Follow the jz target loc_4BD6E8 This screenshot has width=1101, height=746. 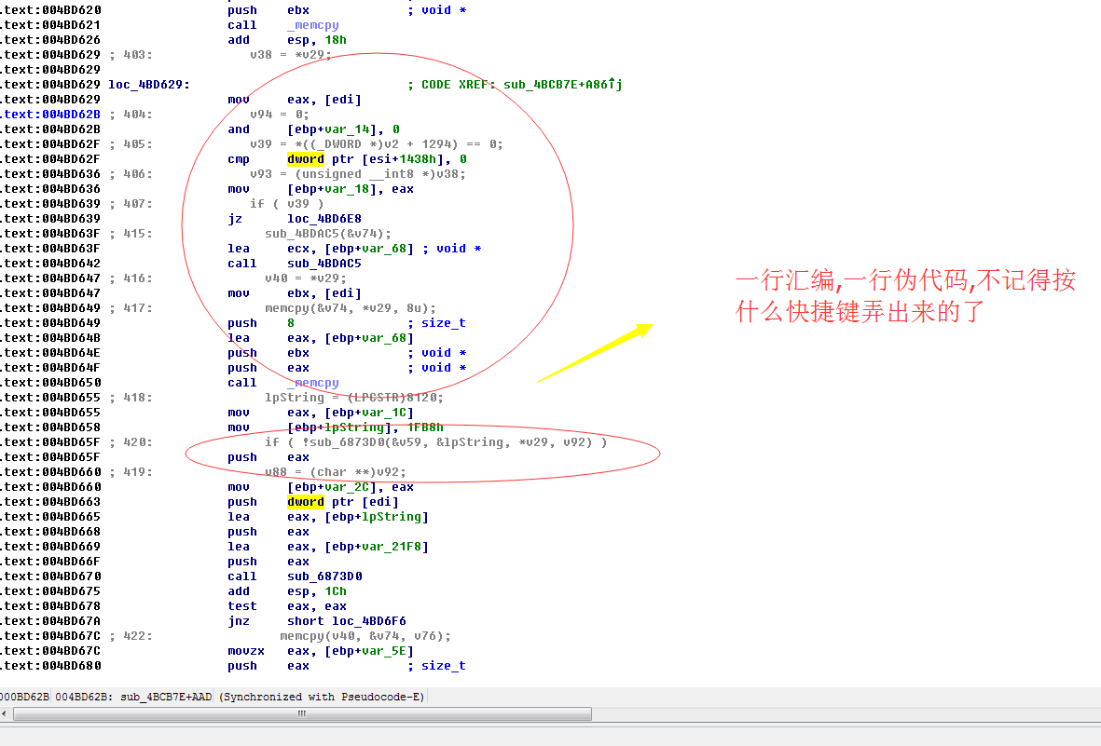[x=323, y=219]
